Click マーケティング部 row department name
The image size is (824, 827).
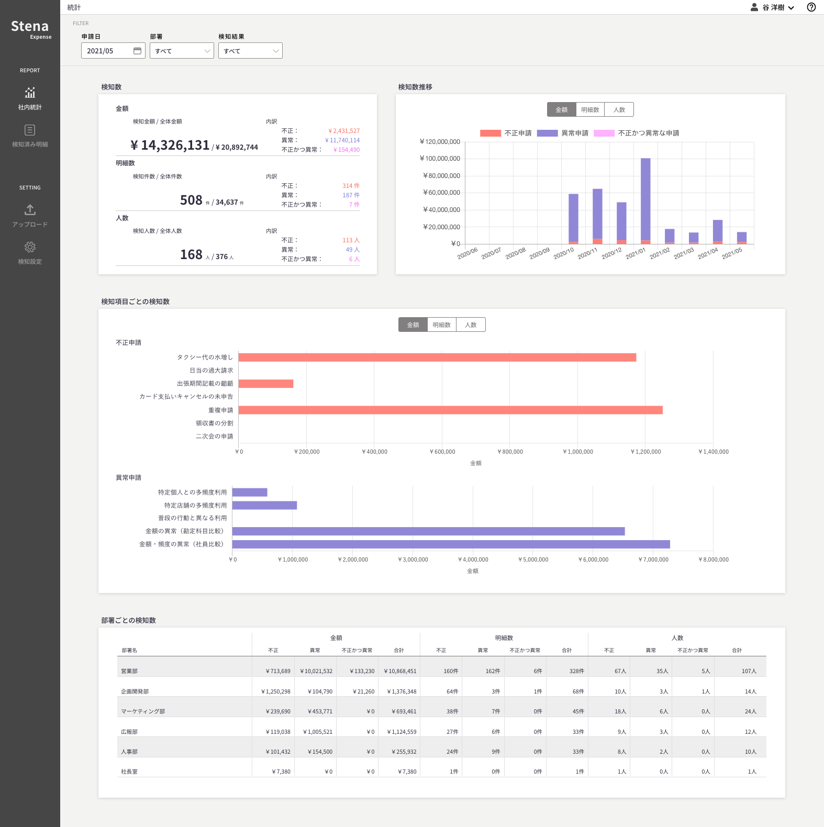coord(143,711)
